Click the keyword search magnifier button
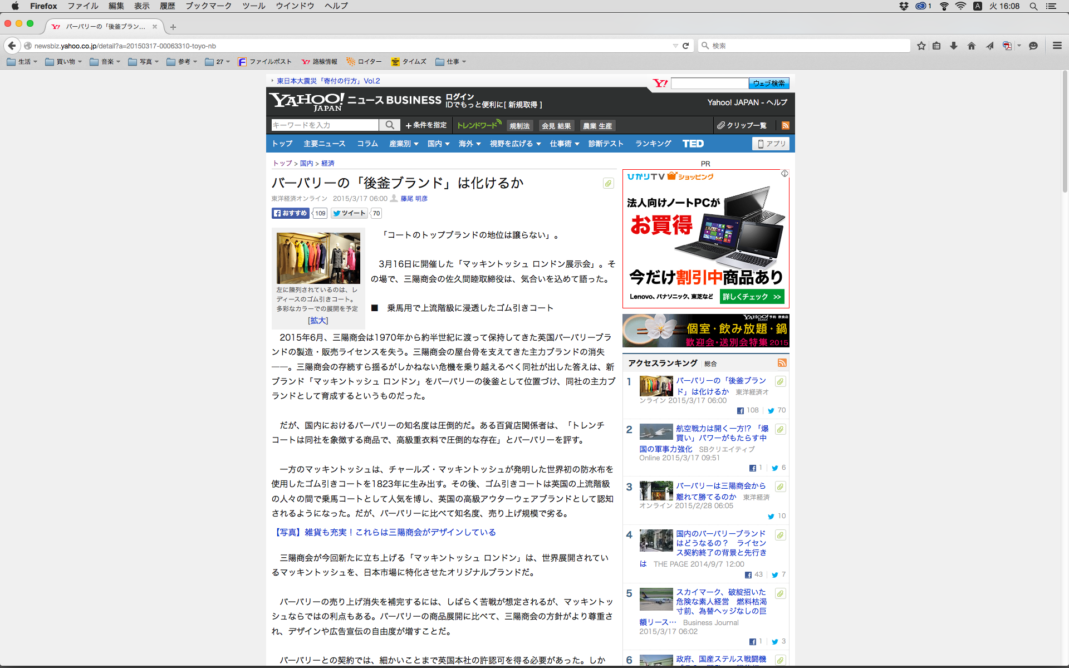Viewport: 1069px width, 668px height. (x=390, y=125)
